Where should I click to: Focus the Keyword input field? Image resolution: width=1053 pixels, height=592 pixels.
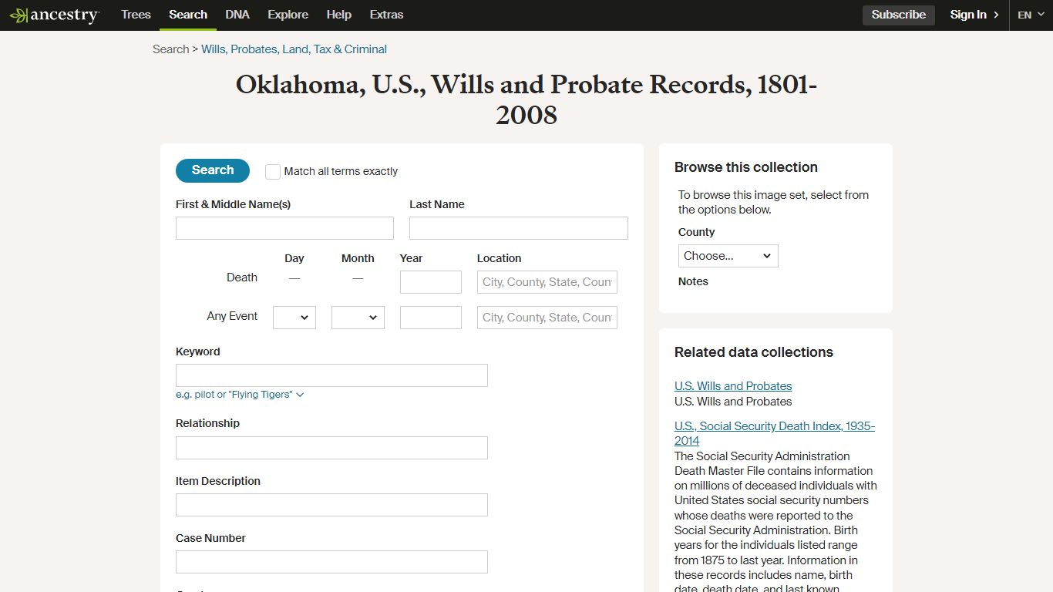pyautogui.click(x=331, y=375)
